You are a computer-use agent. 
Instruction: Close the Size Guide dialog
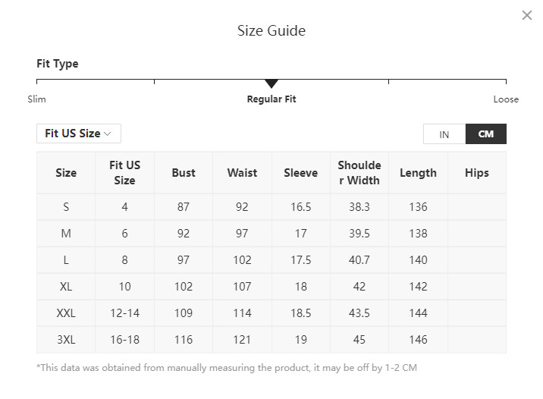click(x=527, y=15)
